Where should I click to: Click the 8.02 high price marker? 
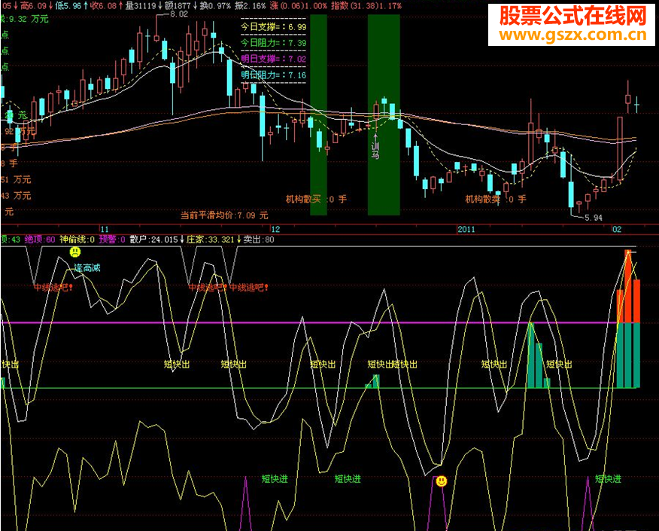point(178,14)
